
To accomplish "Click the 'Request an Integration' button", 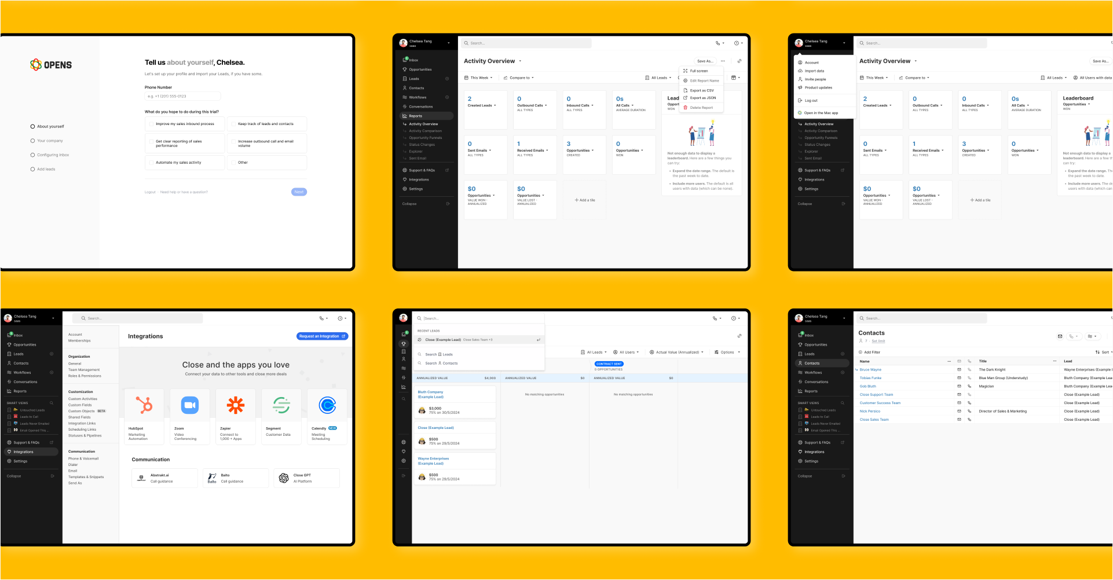I will (322, 336).
